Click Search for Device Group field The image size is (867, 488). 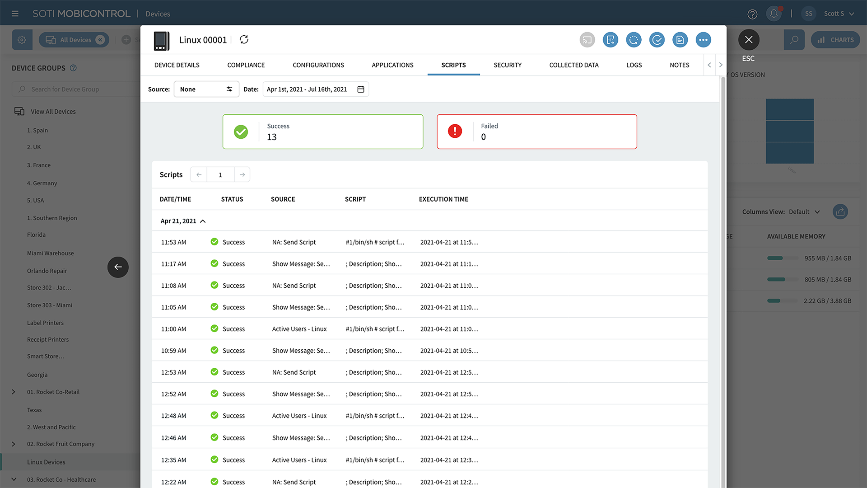coord(76,89)
